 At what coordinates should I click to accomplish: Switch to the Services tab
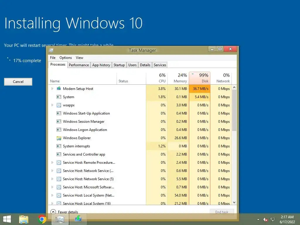click(x=160, y=65)
